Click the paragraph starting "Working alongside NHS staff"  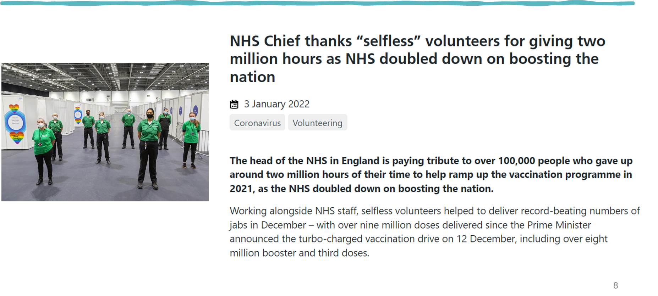pos(434,232)
